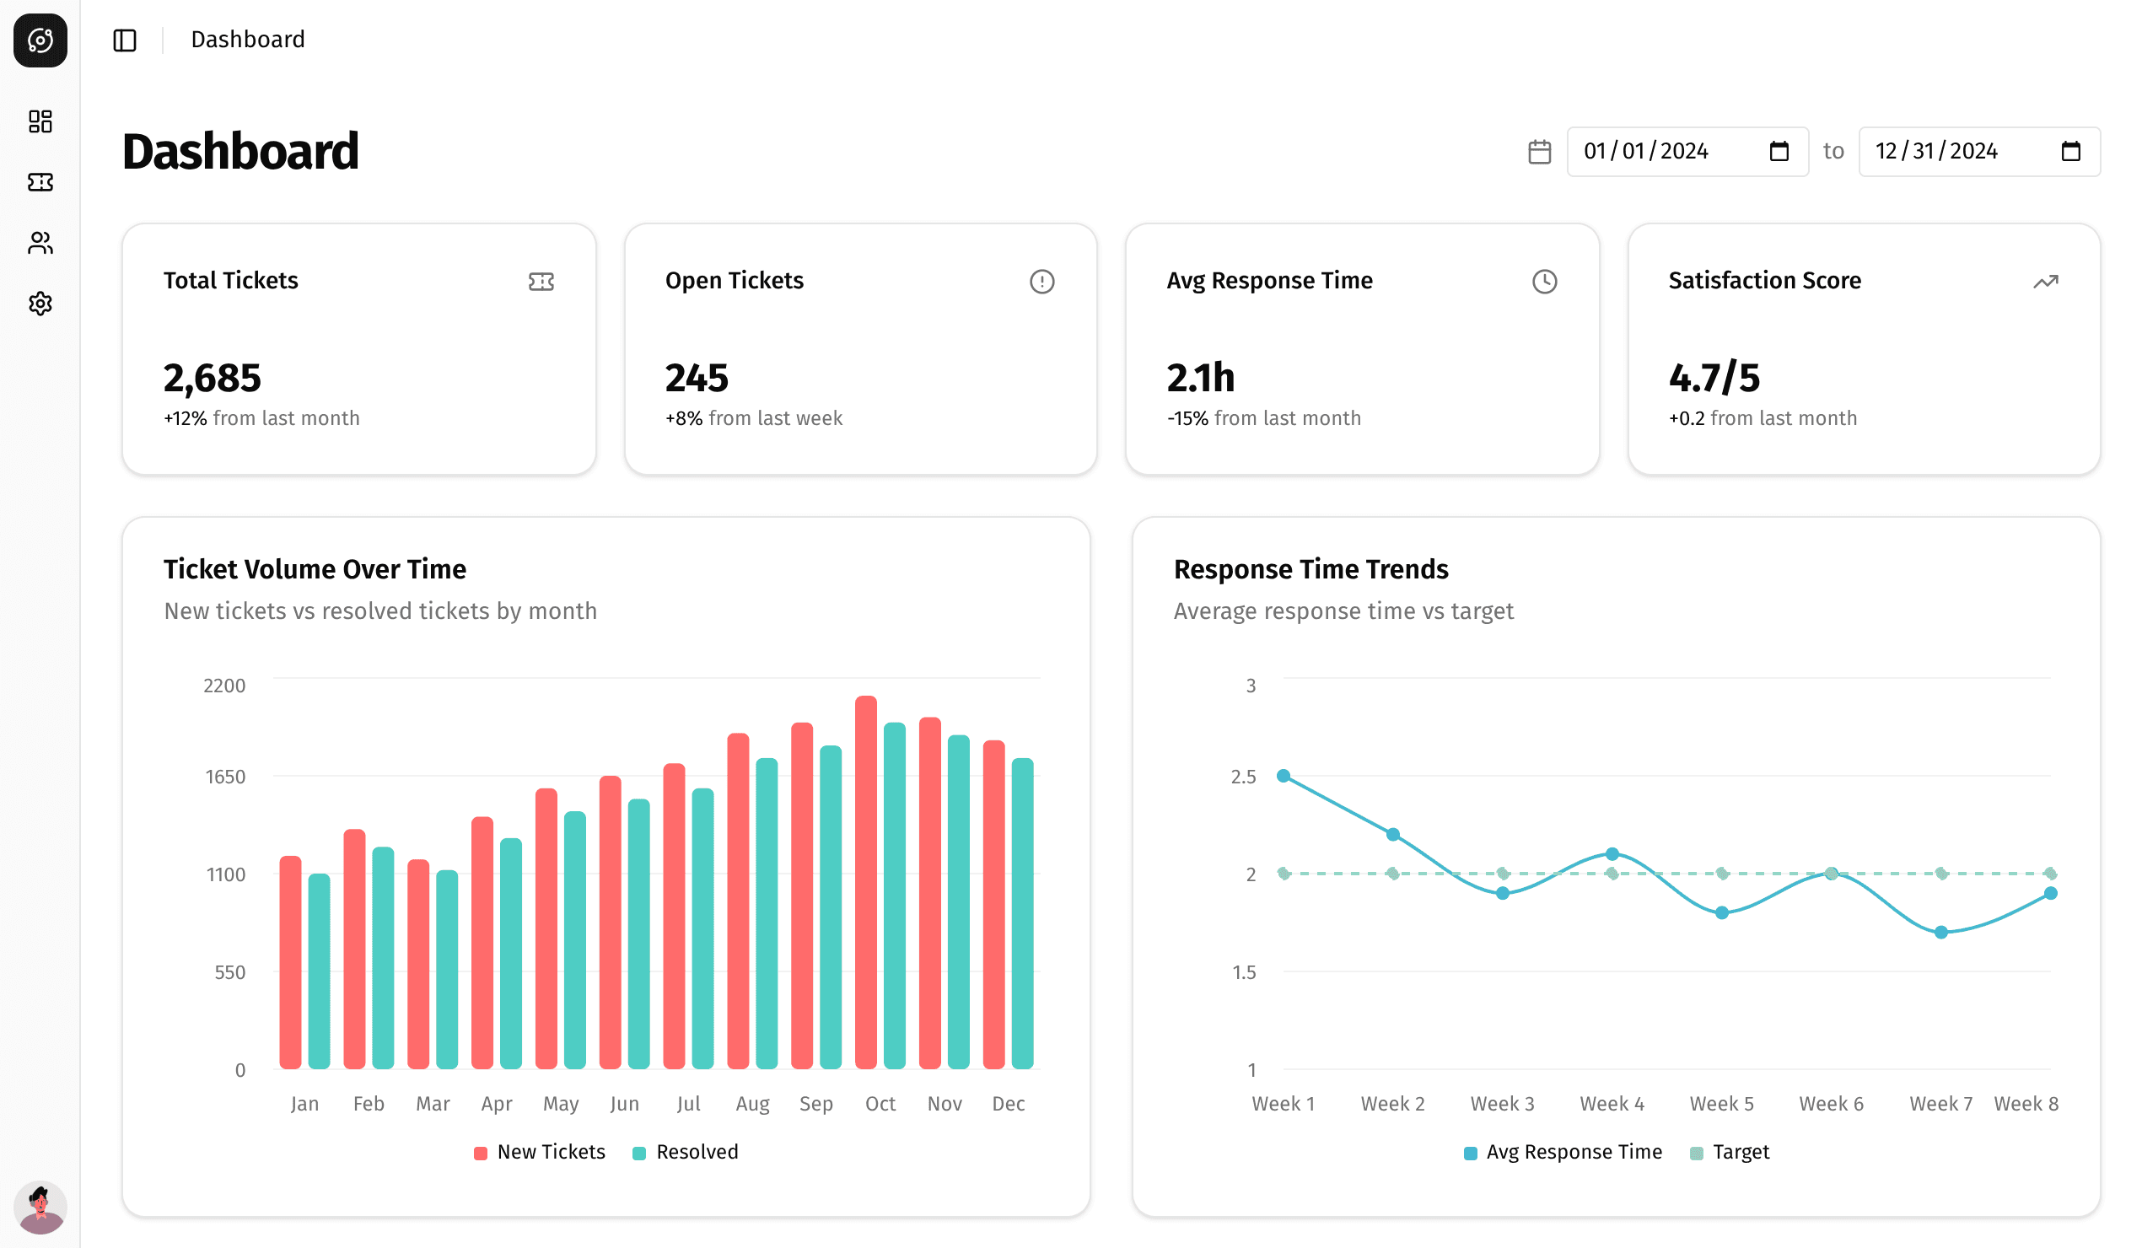This screenshot has width=2142, height=1248.
Task: Click the user avatar at bottom left
Action: (x=40, y=1207)
